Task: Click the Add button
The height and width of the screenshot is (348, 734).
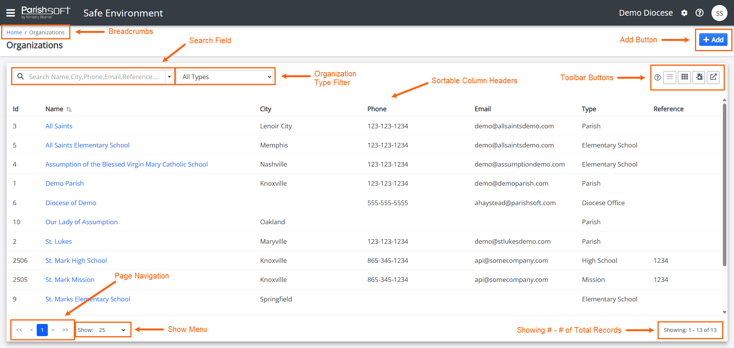Action: (x=713, y=40)
